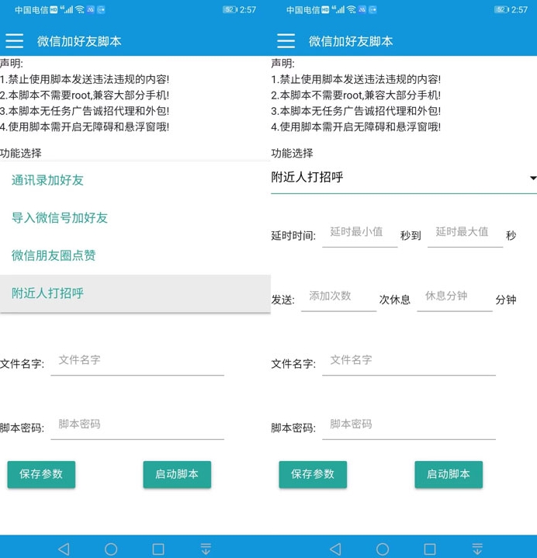
Task: Focus 脚本密码 field in left screen
Action: 137,425
